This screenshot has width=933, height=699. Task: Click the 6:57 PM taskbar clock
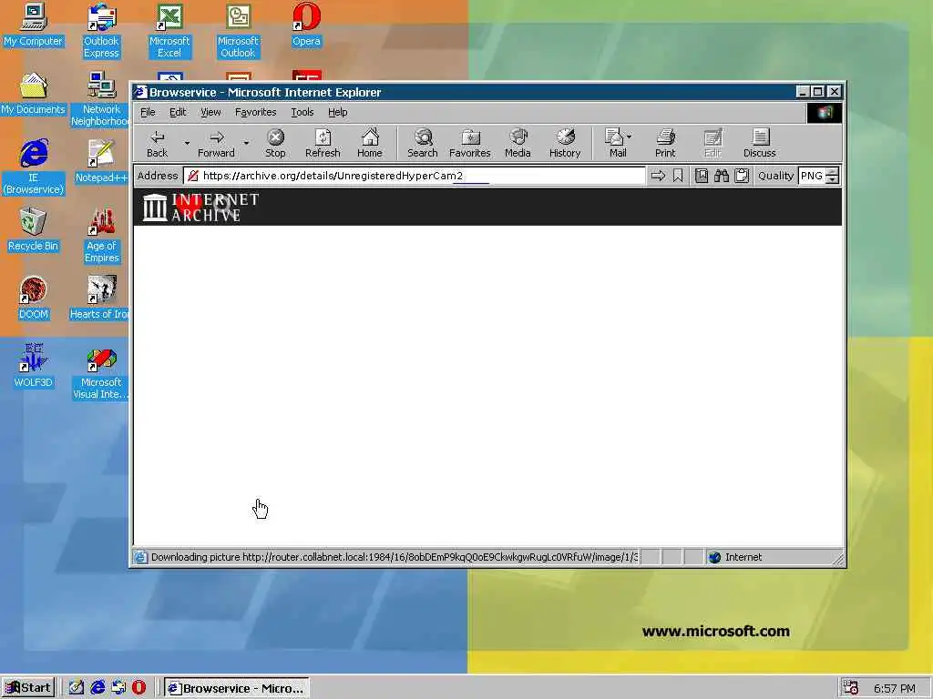point(895,688)
